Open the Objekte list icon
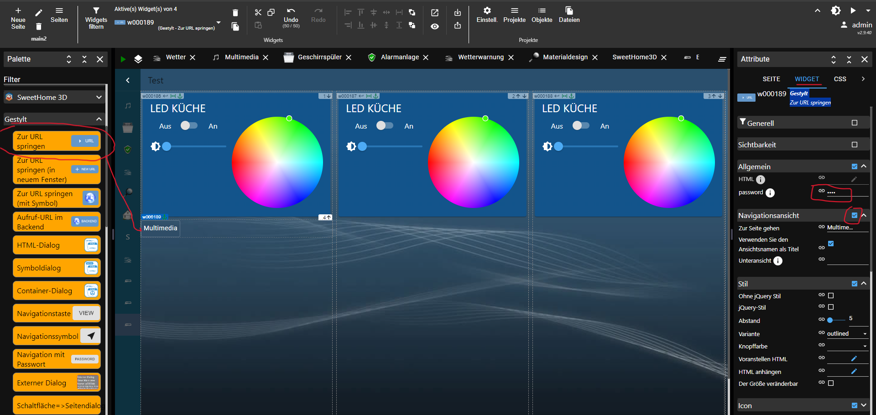 click(x=542, y=11)
